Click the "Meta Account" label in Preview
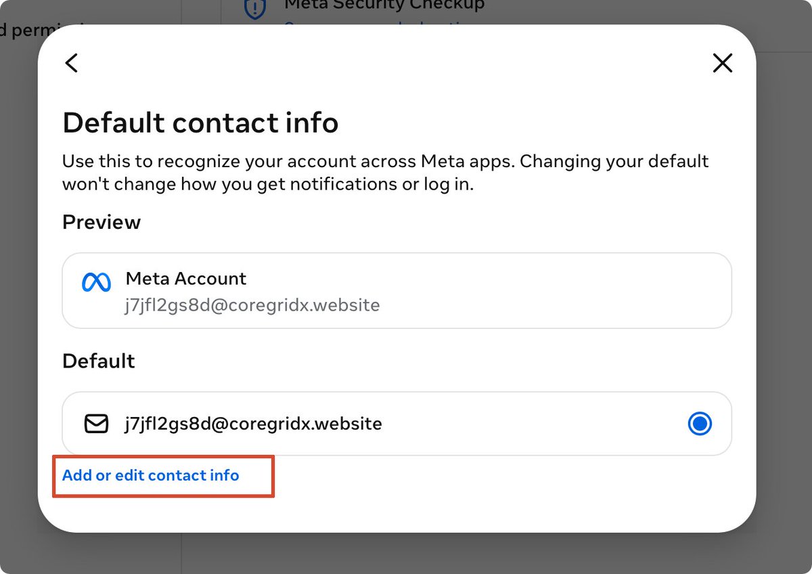The width and height of the screenshot is (812, 574). coord(186,279)
